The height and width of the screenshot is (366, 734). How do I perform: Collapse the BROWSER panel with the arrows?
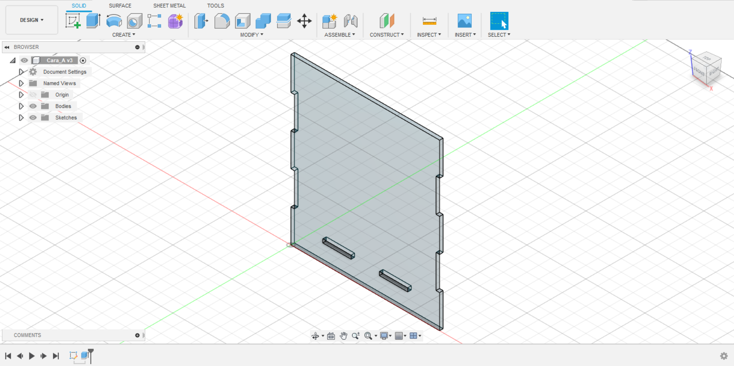click(7, 47)
